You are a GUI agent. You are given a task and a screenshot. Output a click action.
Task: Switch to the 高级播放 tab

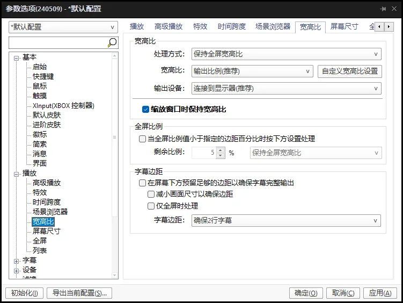(x=168, y=26)
